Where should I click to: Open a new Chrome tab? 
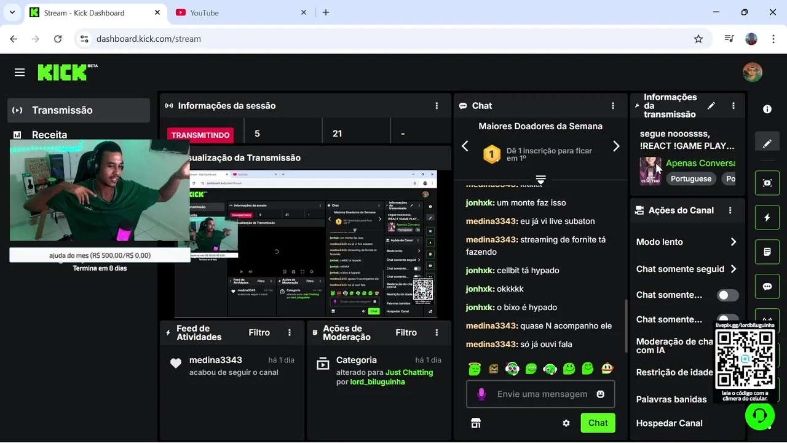326,12
